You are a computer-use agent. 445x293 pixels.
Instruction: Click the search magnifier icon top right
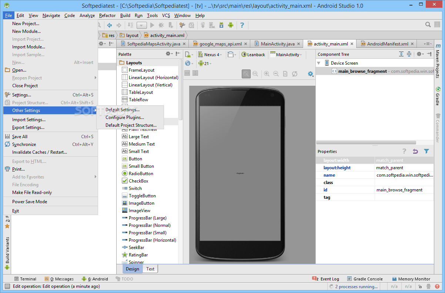click(428, 25)
